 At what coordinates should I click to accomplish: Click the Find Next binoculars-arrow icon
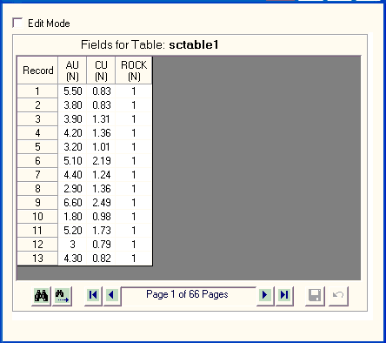(x=62, y=296)
